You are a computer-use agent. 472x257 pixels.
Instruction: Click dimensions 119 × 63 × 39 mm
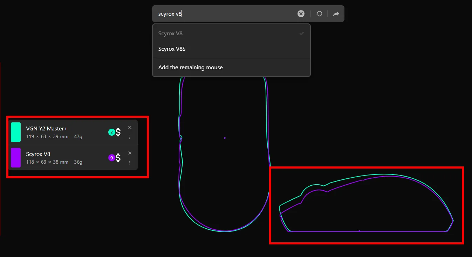[x=47, y=136]
